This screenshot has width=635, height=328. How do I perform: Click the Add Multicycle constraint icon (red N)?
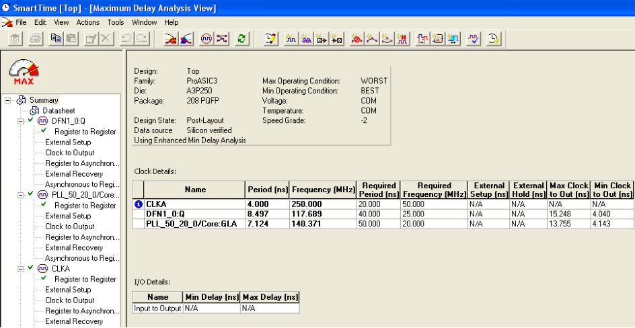coord(402,39)
